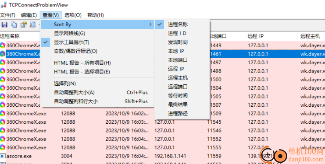Click the 360ChromeX icon in port 11498 row
The width and height of the screenshot is (325, 164).
(x=3, y=71)
